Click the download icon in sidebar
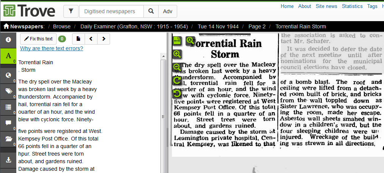This screenshot has width=384, height=173. 8,159
